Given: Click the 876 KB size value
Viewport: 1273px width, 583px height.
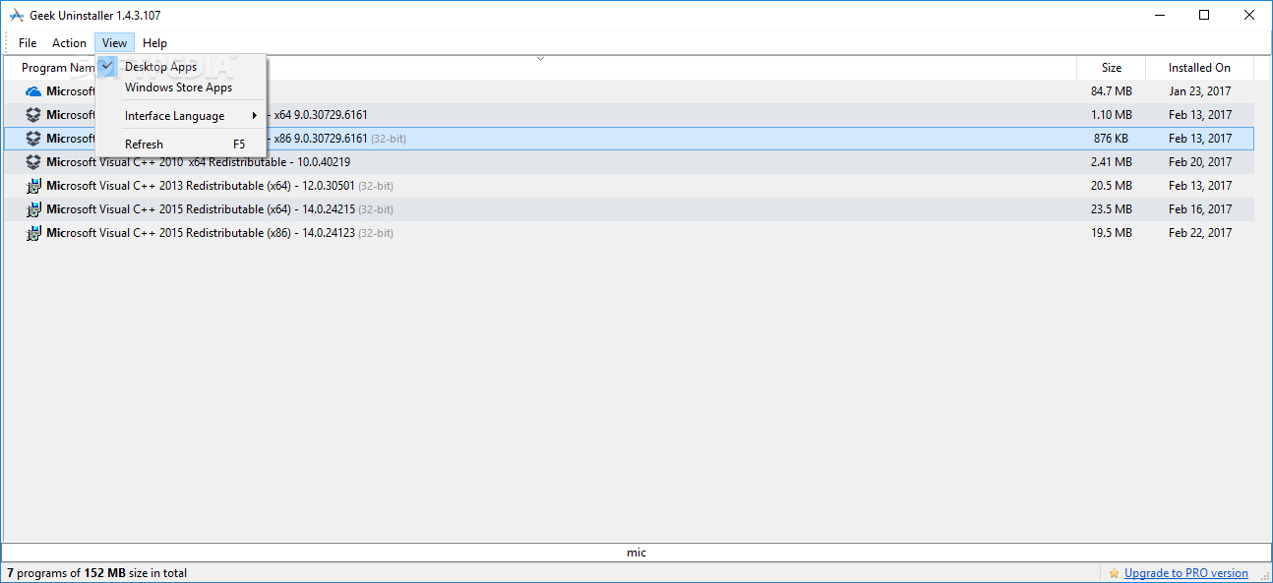Looking at the screenshot, I should point(1111,139).
